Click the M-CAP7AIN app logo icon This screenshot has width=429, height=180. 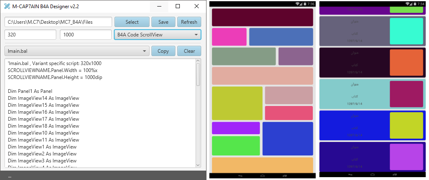7,6
